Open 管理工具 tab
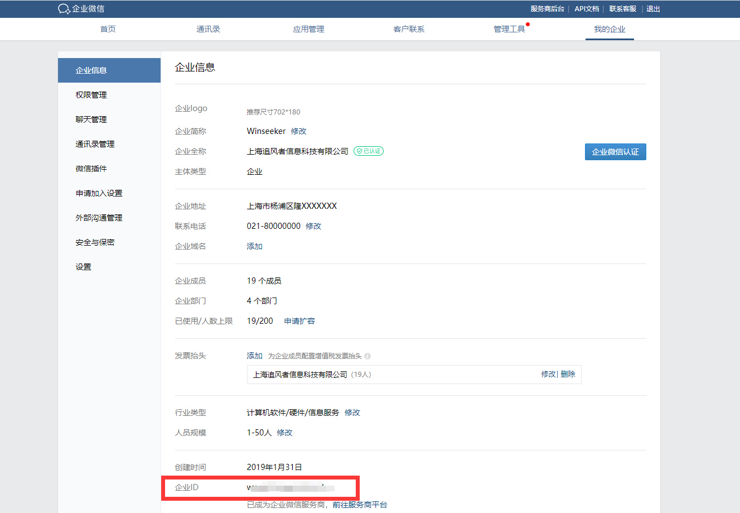The height and width of the screenshot is (513, 740). tap(510, 29)
